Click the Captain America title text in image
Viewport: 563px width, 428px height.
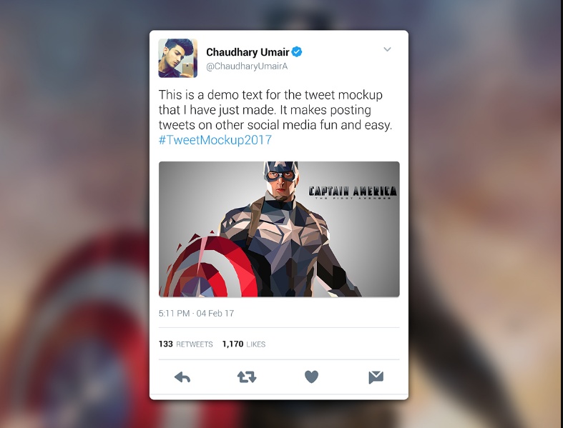click(x=353, y=192)
